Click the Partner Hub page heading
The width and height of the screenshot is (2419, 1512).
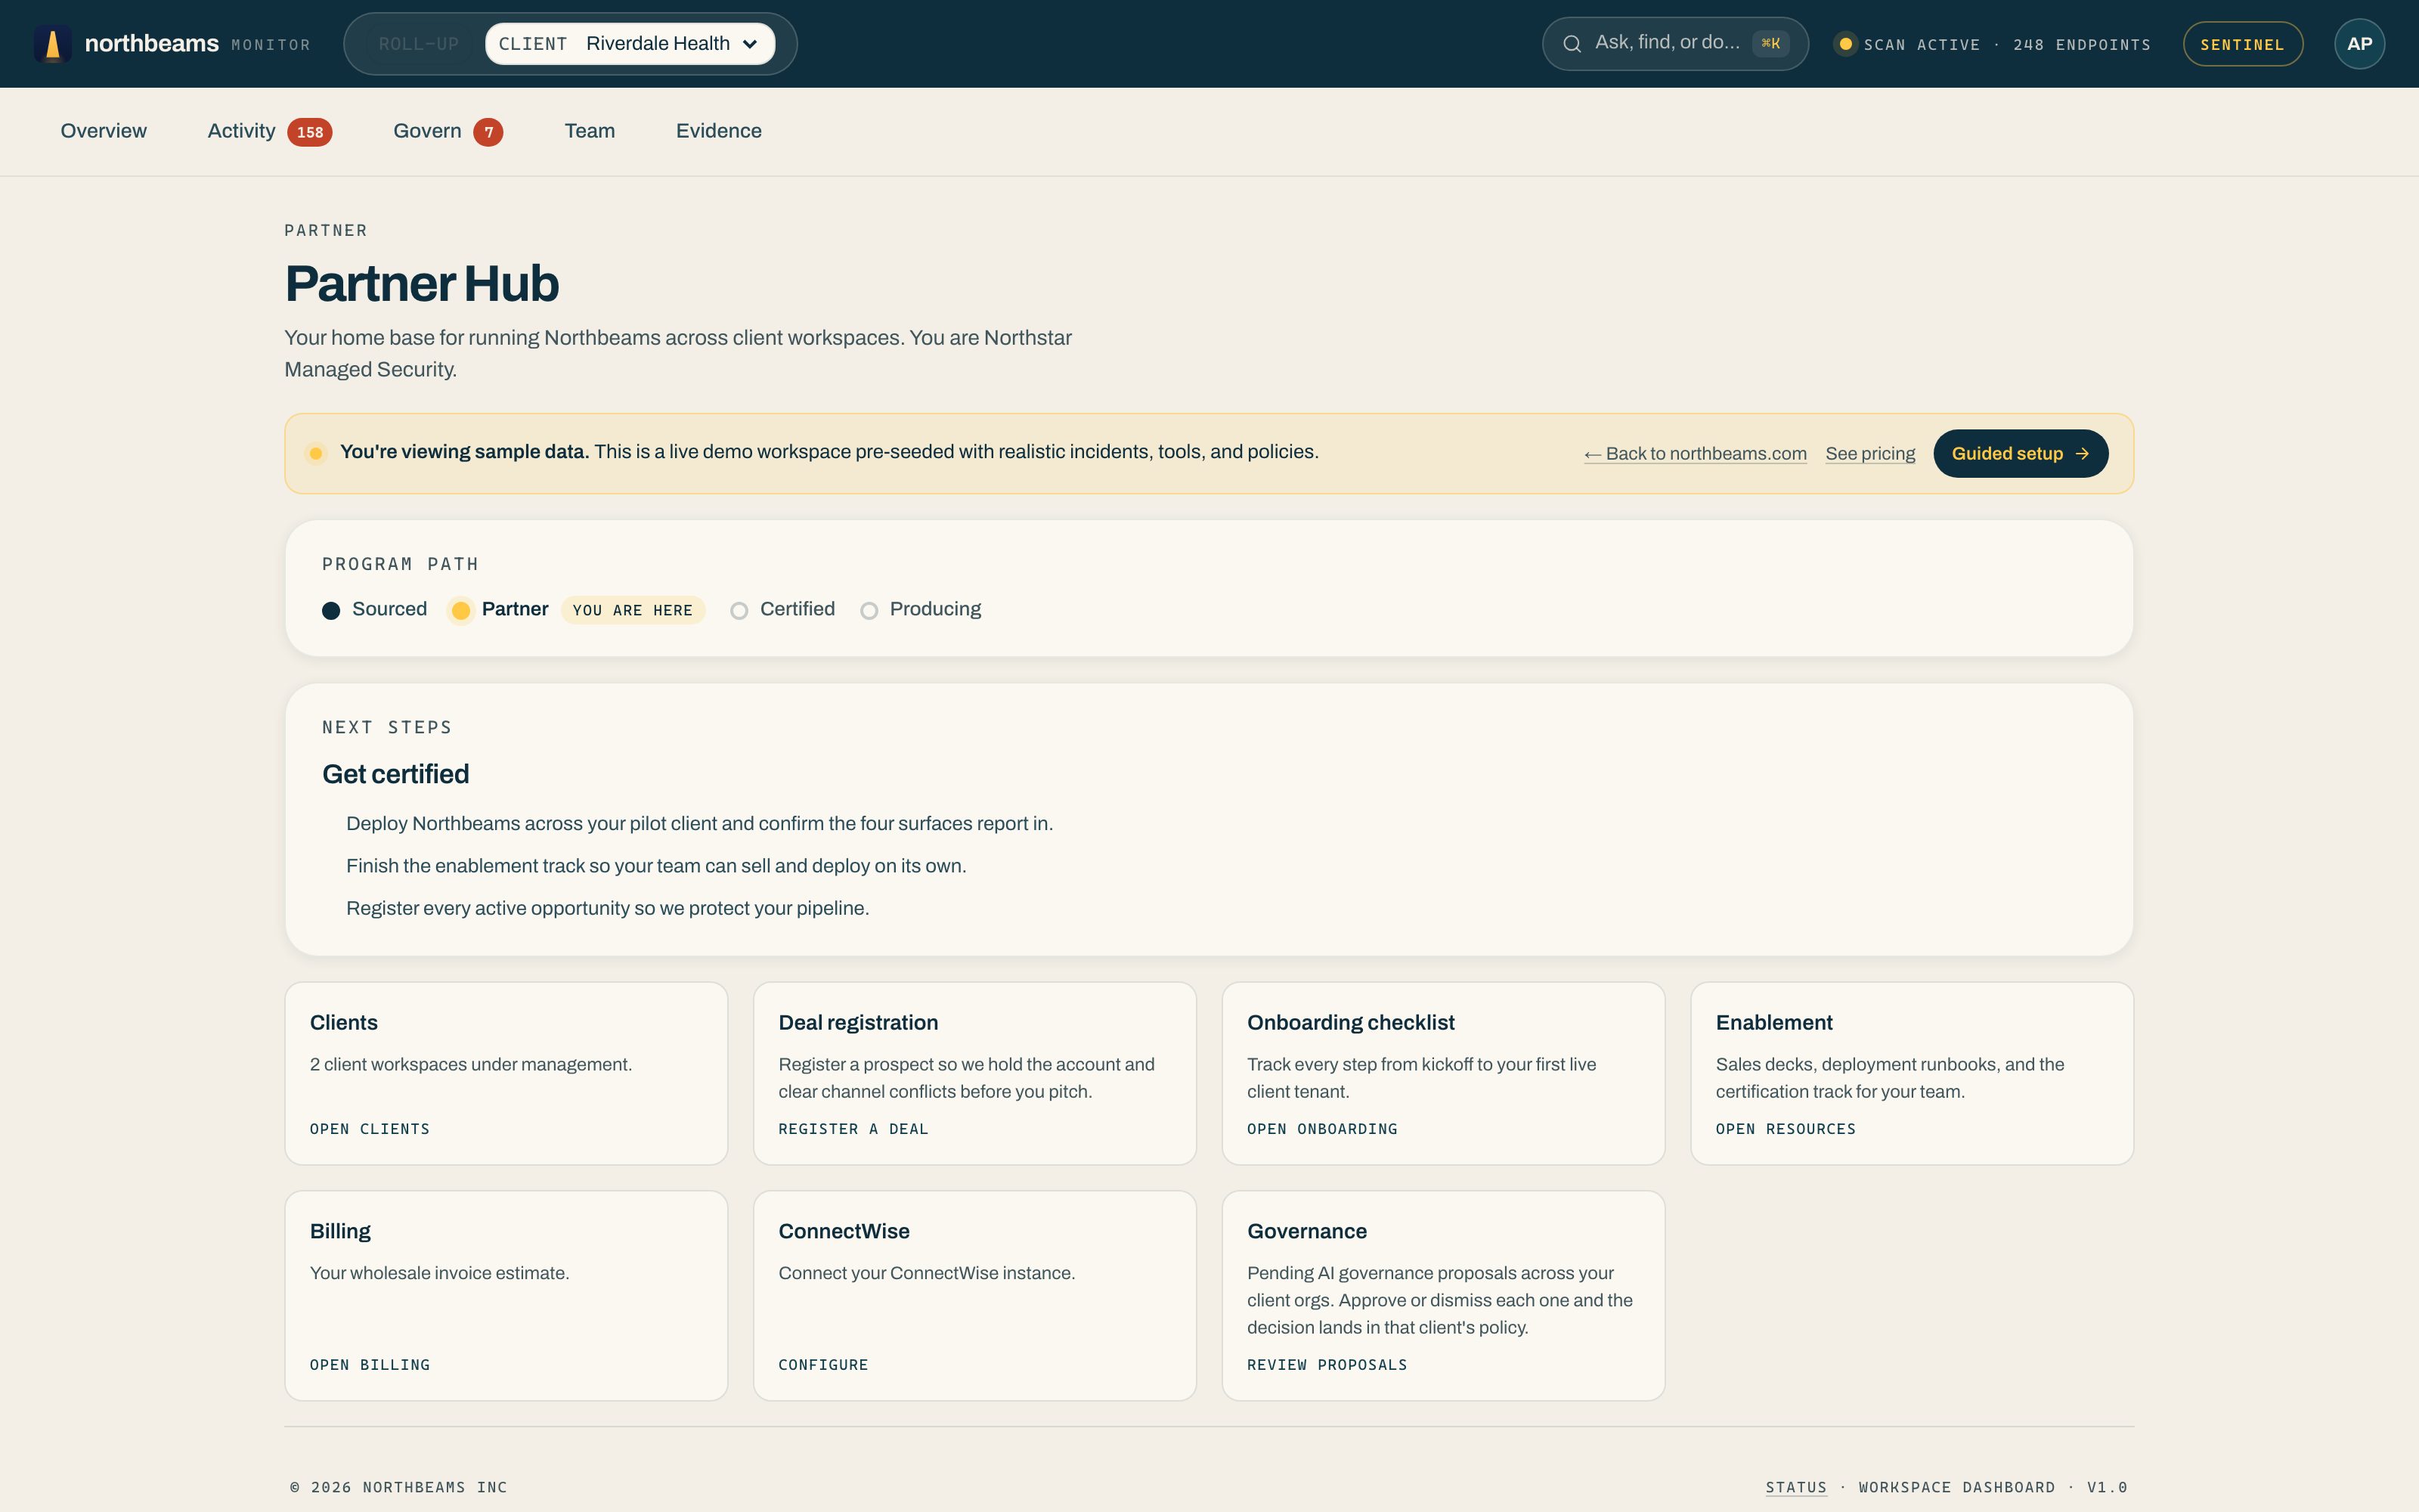pos(422,284)
